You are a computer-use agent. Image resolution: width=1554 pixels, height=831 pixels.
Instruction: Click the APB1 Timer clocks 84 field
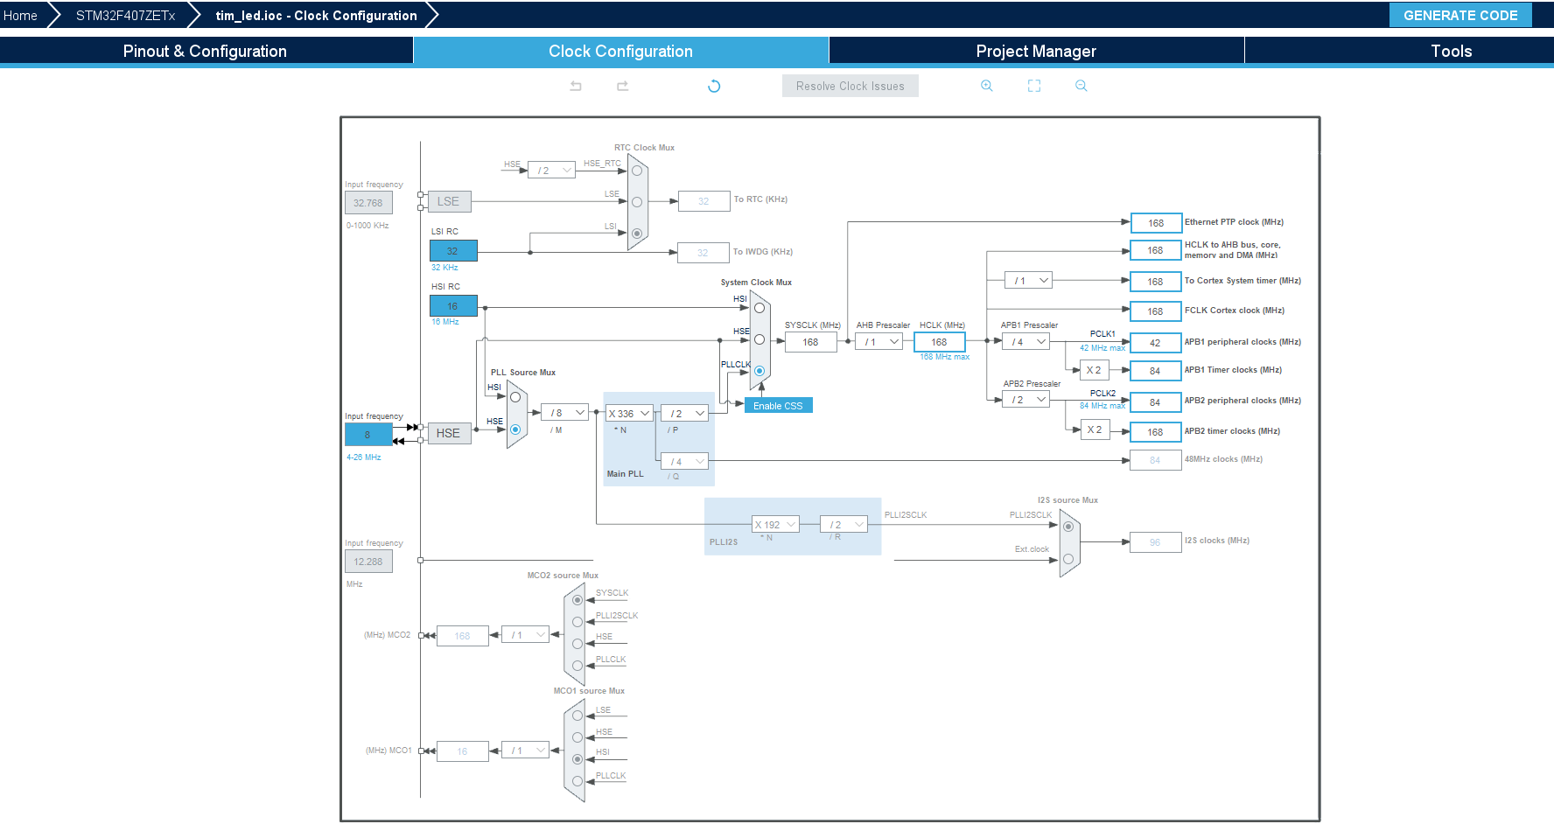click(1155, 371)
